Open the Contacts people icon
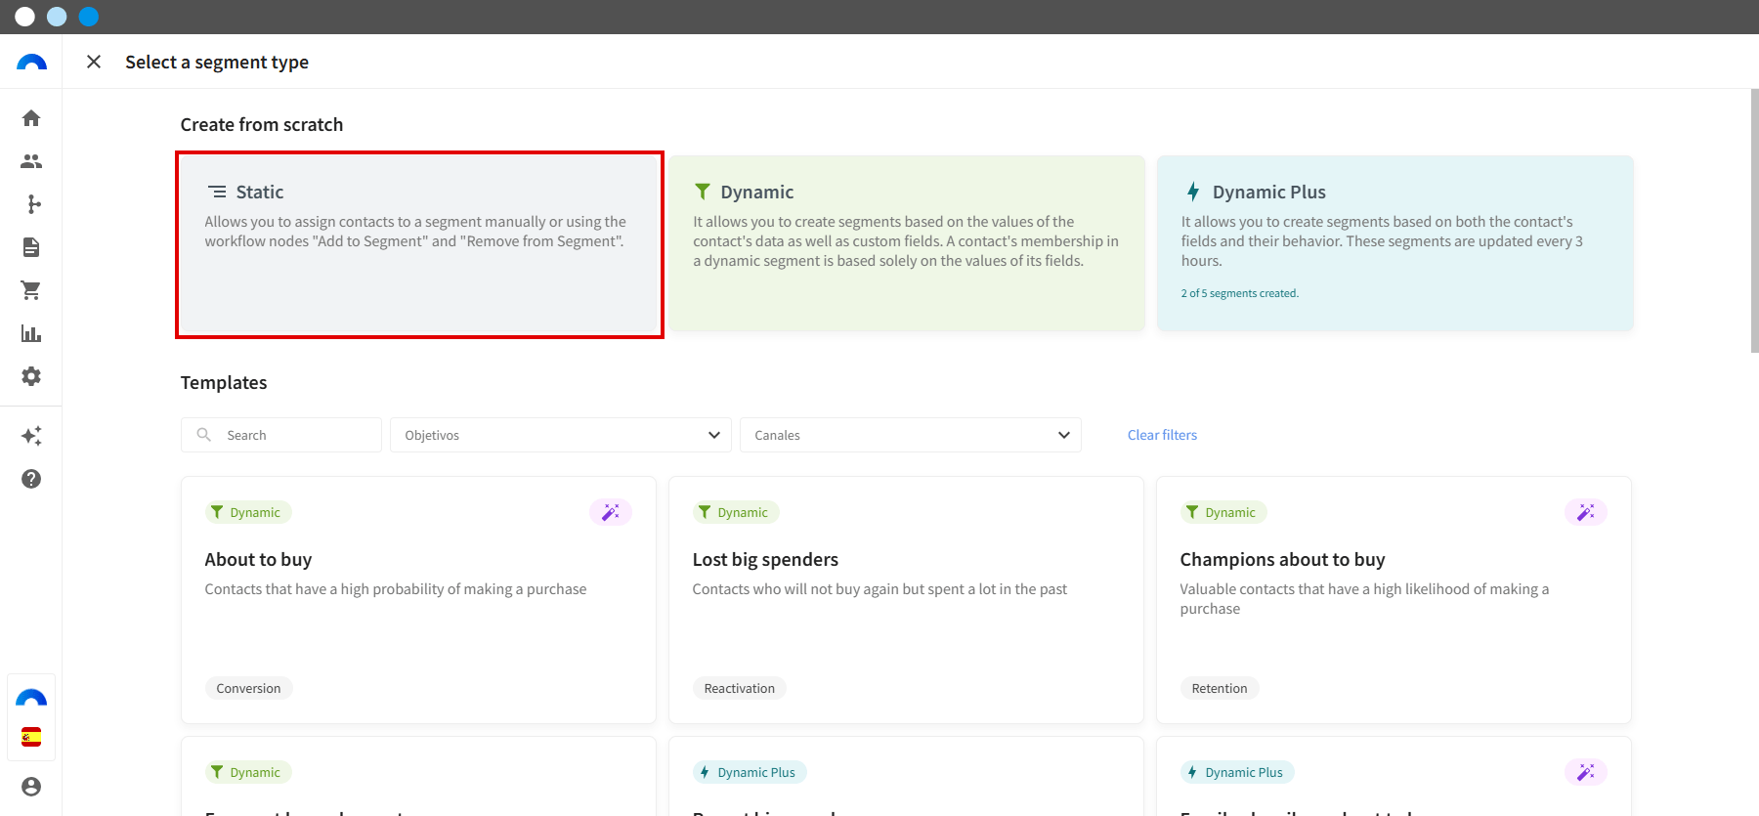This screenshot has width=1759, height=816. [x=31, y=161]
